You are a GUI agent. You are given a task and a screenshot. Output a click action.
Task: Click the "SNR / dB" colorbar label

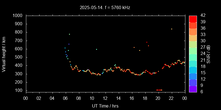click(209, 54)
